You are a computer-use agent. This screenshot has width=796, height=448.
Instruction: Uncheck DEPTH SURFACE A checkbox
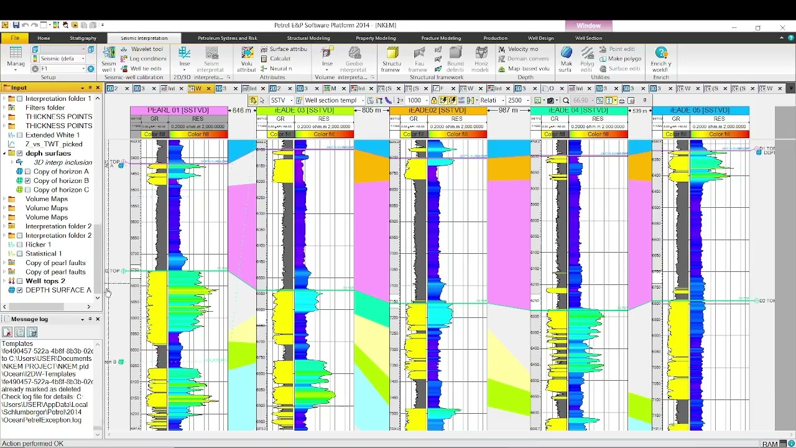click(x=20, y=290)
